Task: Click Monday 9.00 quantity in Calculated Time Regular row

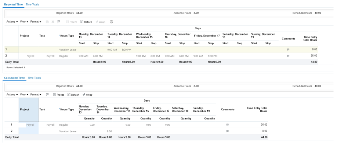Action: [92, 125]
